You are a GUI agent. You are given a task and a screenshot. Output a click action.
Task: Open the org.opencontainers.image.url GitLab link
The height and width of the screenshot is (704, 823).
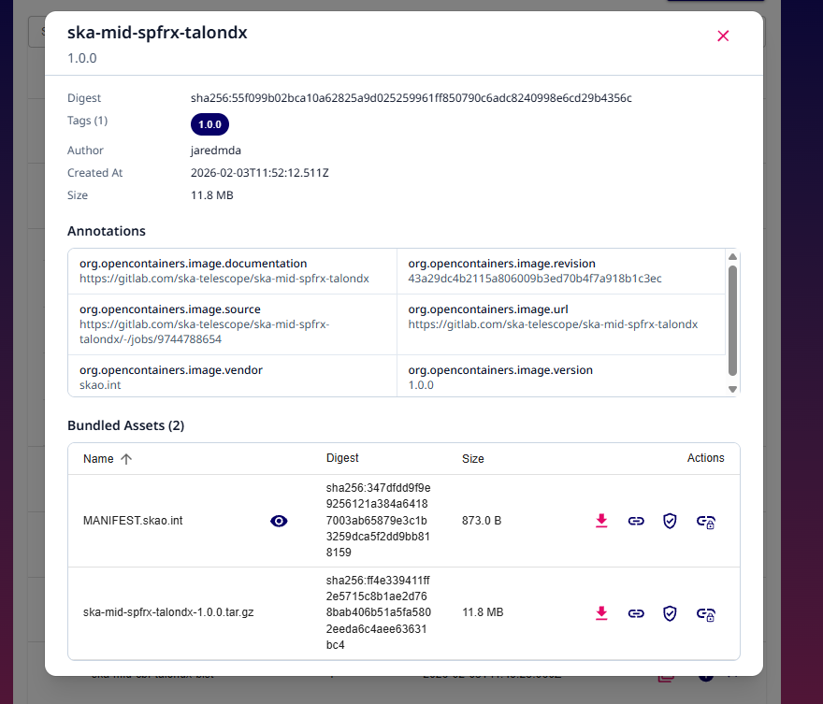[553, 324]
